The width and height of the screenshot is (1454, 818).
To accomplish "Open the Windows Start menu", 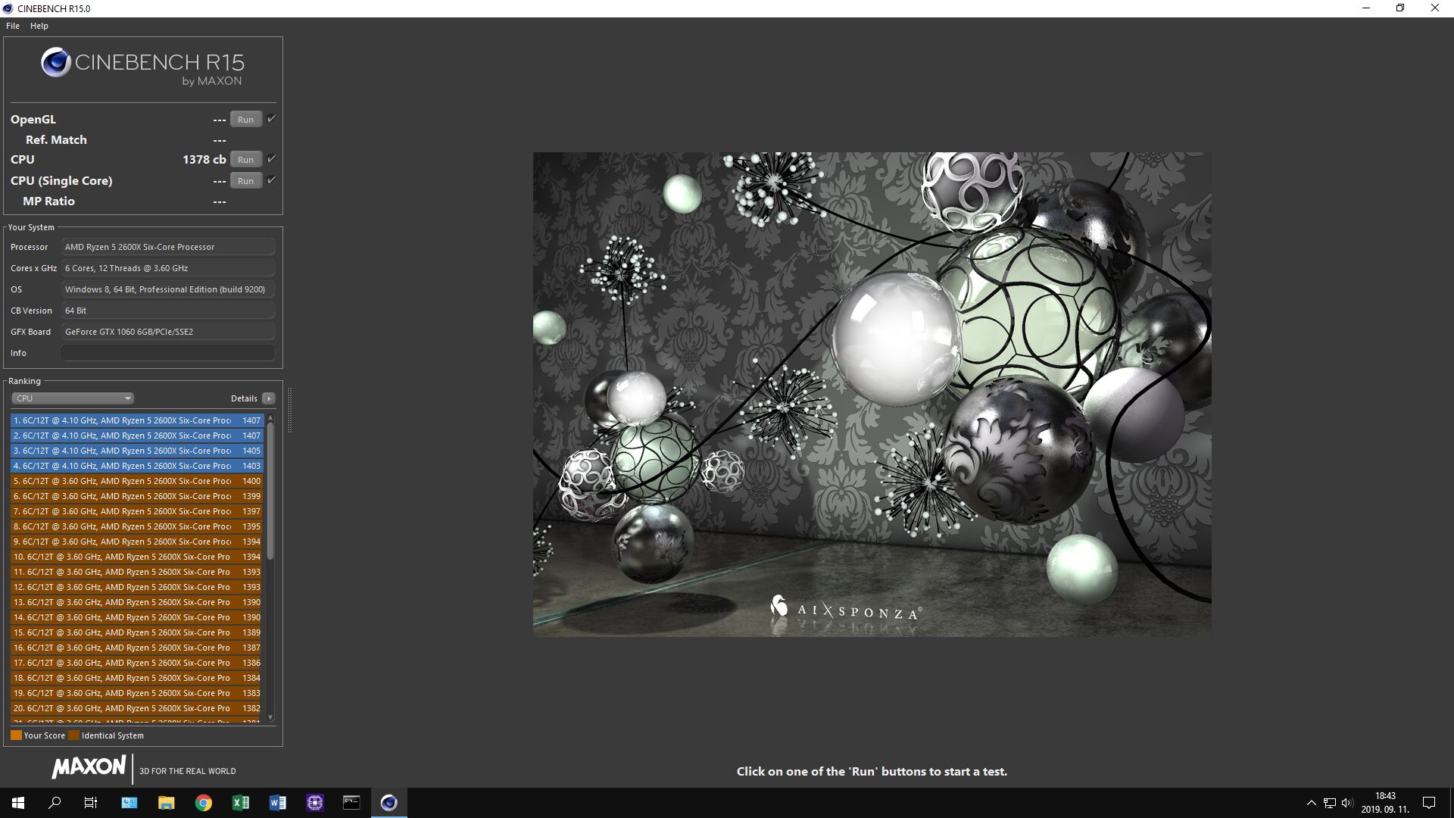I will pyautogui.click(x=18, y=803).
